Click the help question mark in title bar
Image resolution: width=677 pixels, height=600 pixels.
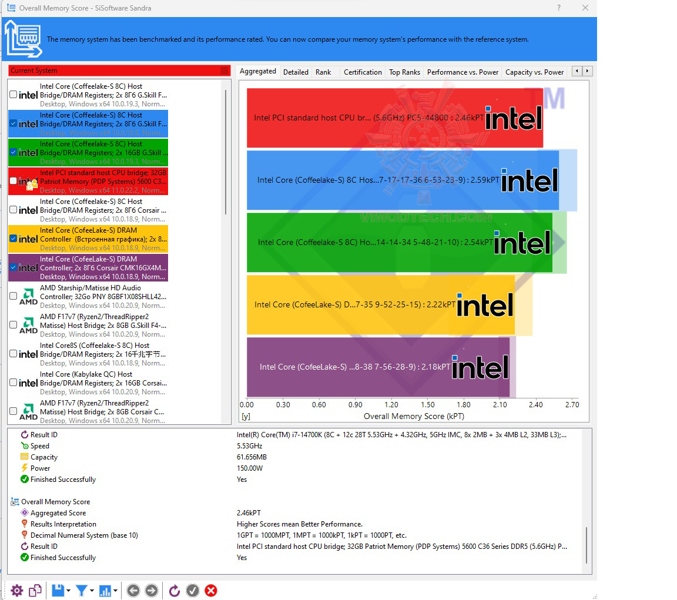(559, 8)
